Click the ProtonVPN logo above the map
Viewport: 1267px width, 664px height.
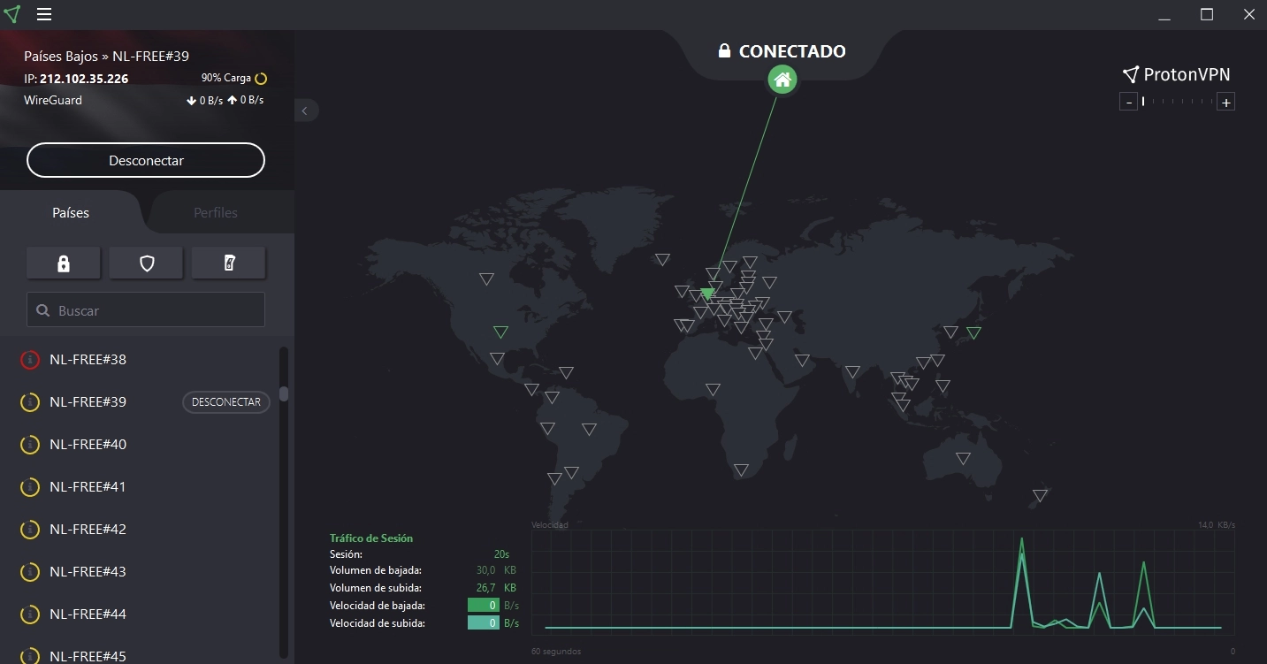(x=1176, y=74)
